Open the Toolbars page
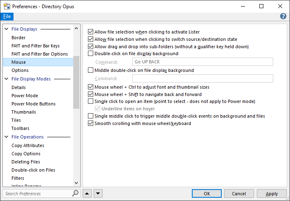Screen dimensions: 290x201 (x=20, y=128)
